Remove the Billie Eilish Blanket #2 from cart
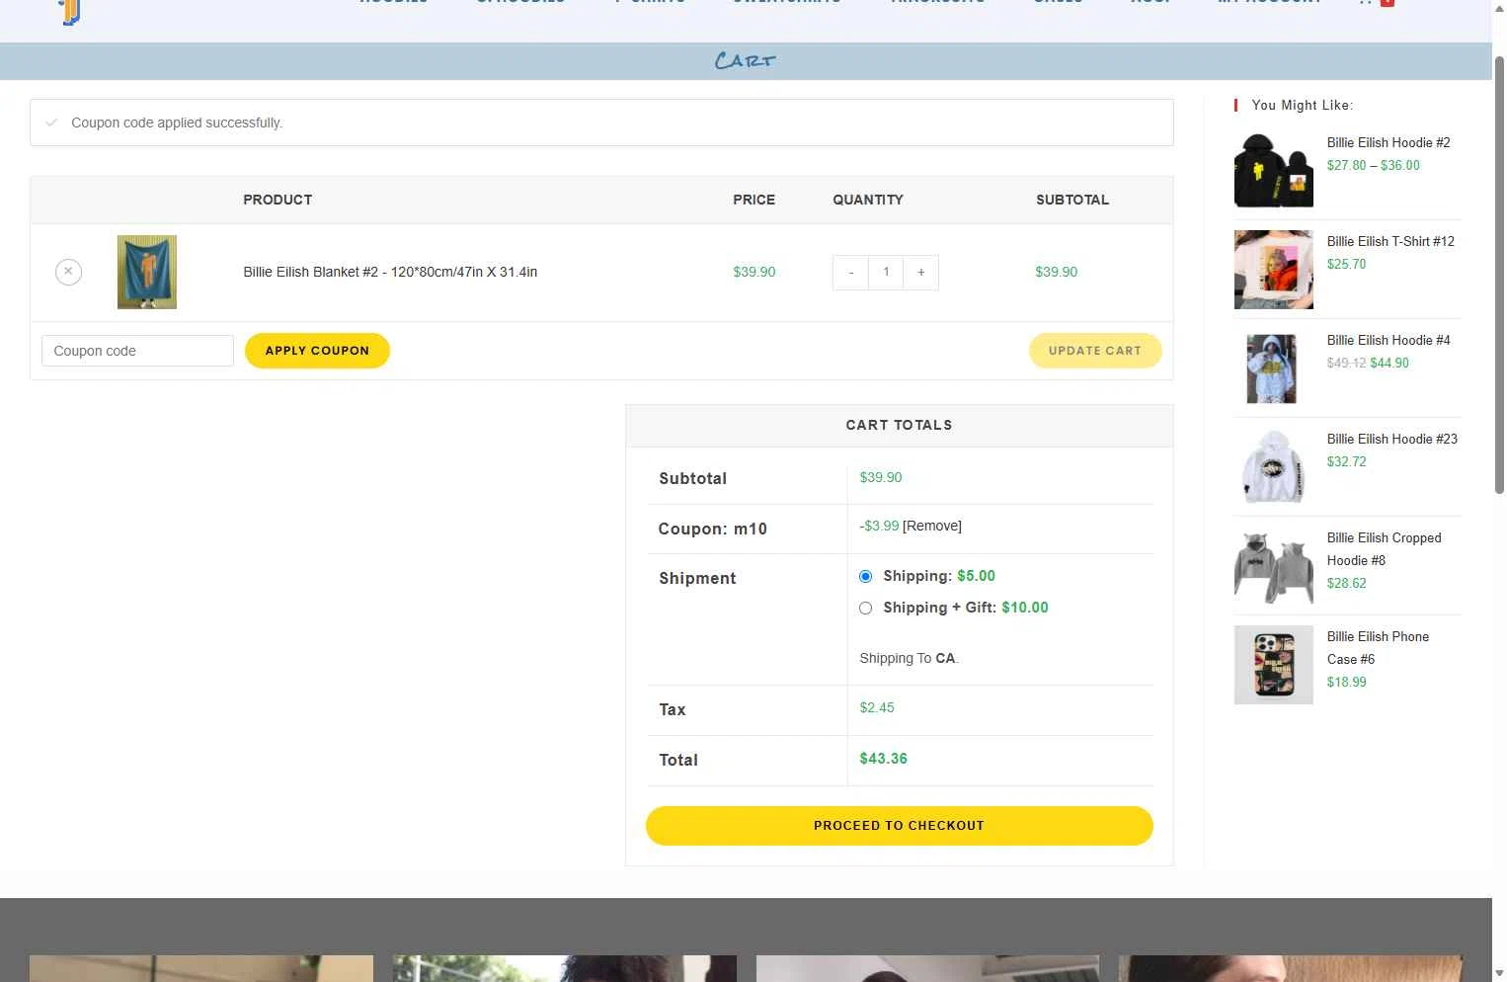 pyautogui.click(x=68, y=272)
